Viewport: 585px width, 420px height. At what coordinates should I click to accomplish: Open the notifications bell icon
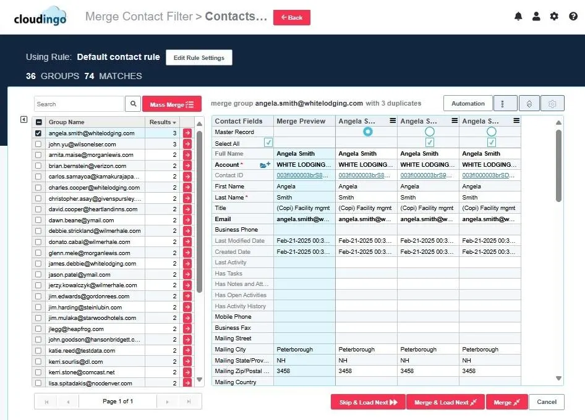[x=518, y=17]
